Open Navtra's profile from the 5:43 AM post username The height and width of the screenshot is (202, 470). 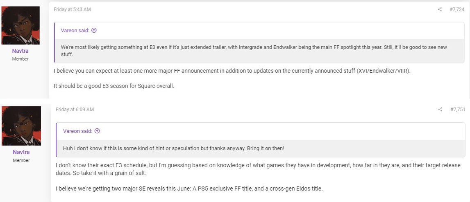tap(20, 51)
